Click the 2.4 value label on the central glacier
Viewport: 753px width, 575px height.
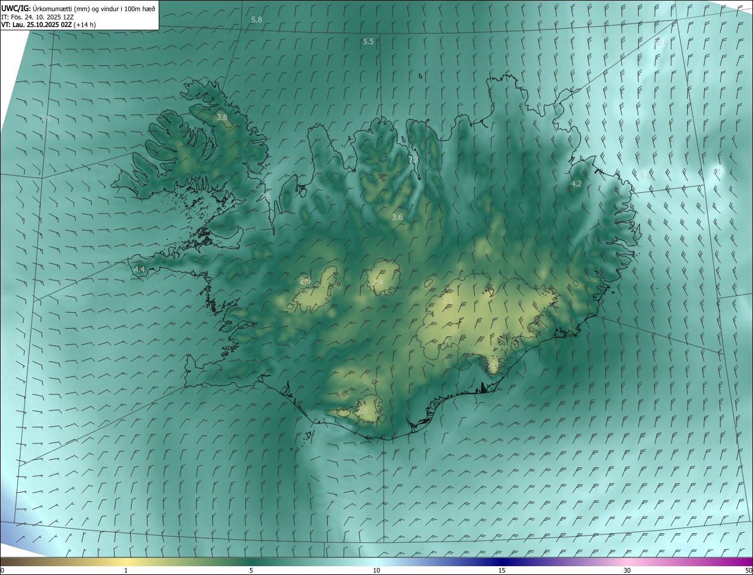coord(378,283)
